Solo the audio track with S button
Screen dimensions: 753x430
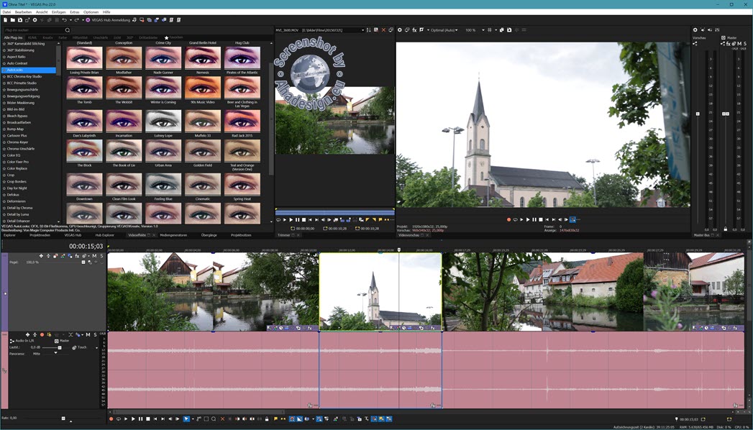point(95,334)
